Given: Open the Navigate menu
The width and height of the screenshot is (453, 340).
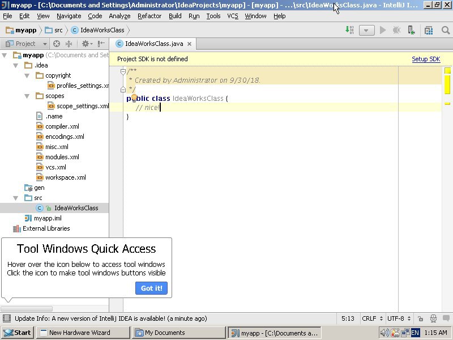Looking at the screenshot, I should point(69,16).
